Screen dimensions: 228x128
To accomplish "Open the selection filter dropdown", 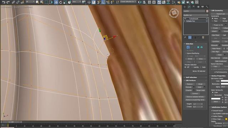I will pyautogui.click(x=30, y=2).
